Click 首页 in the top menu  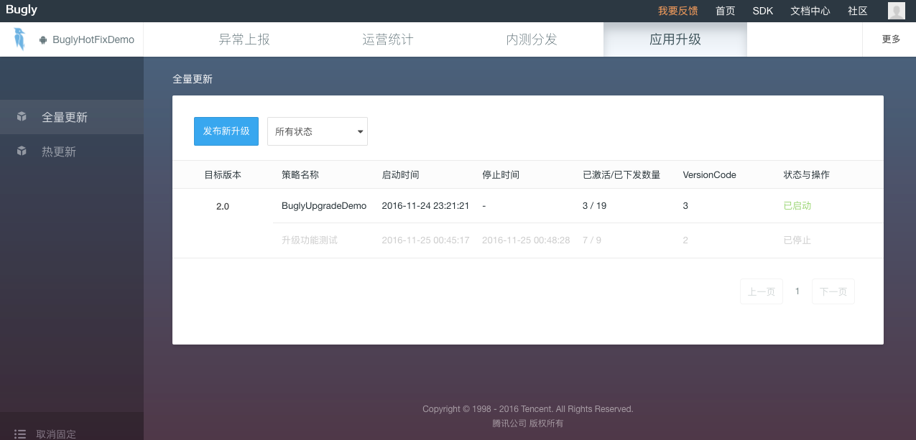(724, 11)
